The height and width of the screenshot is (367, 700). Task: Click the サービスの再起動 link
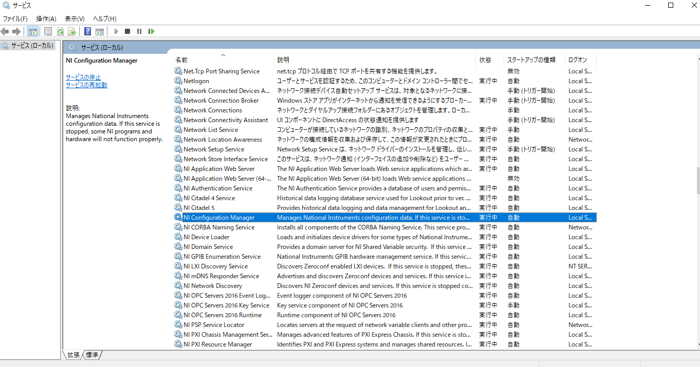point(86,85)
